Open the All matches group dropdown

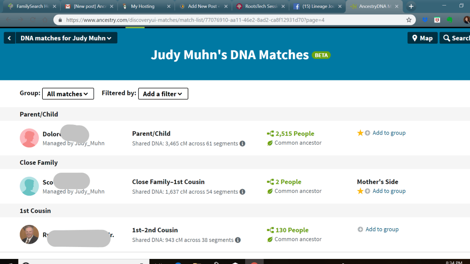68,94
